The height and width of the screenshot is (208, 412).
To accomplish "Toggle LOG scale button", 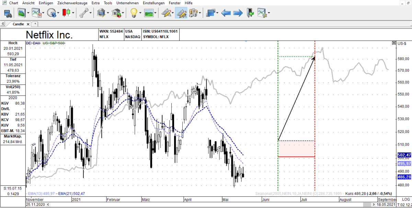I will [x=406, y=199].
